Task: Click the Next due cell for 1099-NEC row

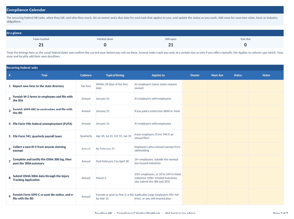Action: [217, 111]
